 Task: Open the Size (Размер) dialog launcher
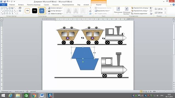click(x=166, y=16)
